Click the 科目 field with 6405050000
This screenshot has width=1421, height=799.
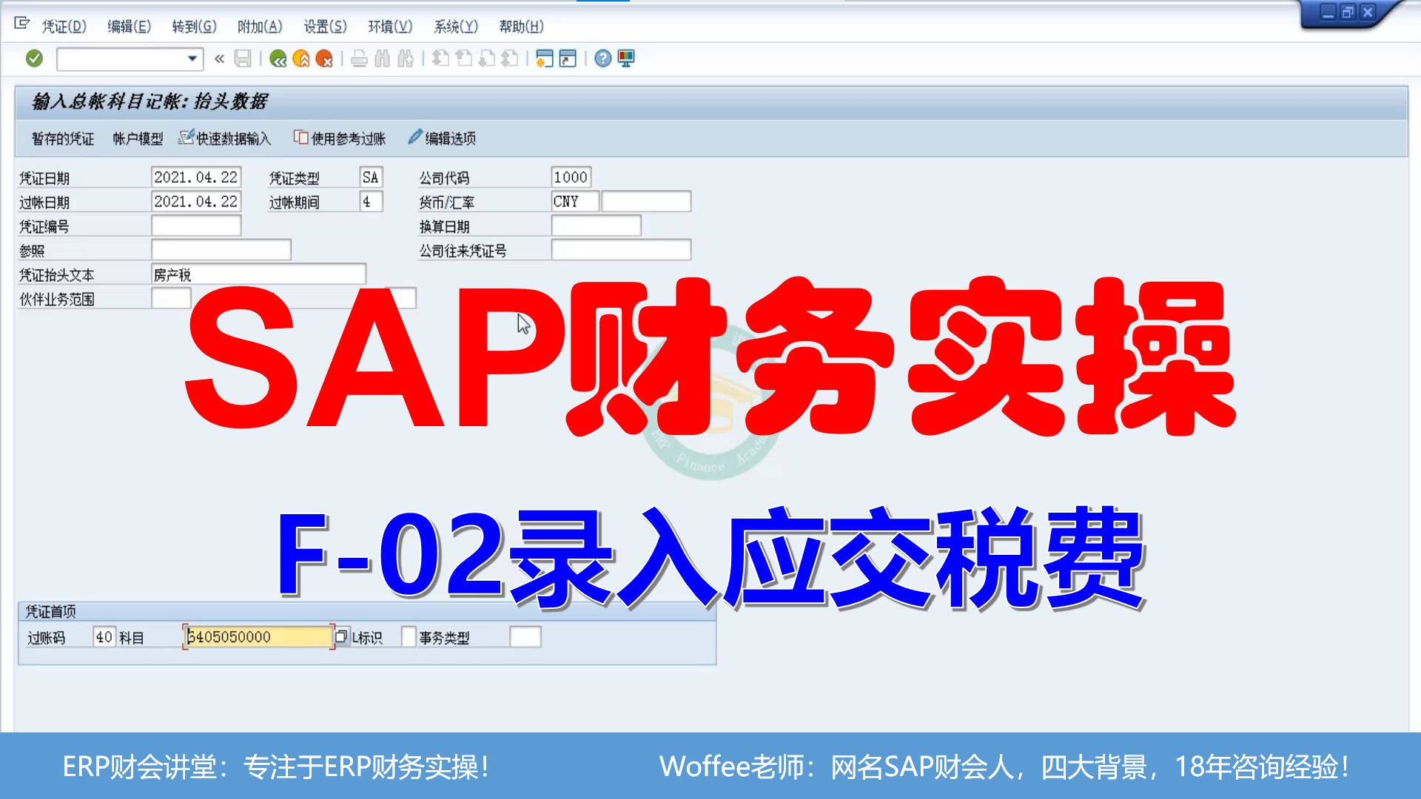coord(258,637)
